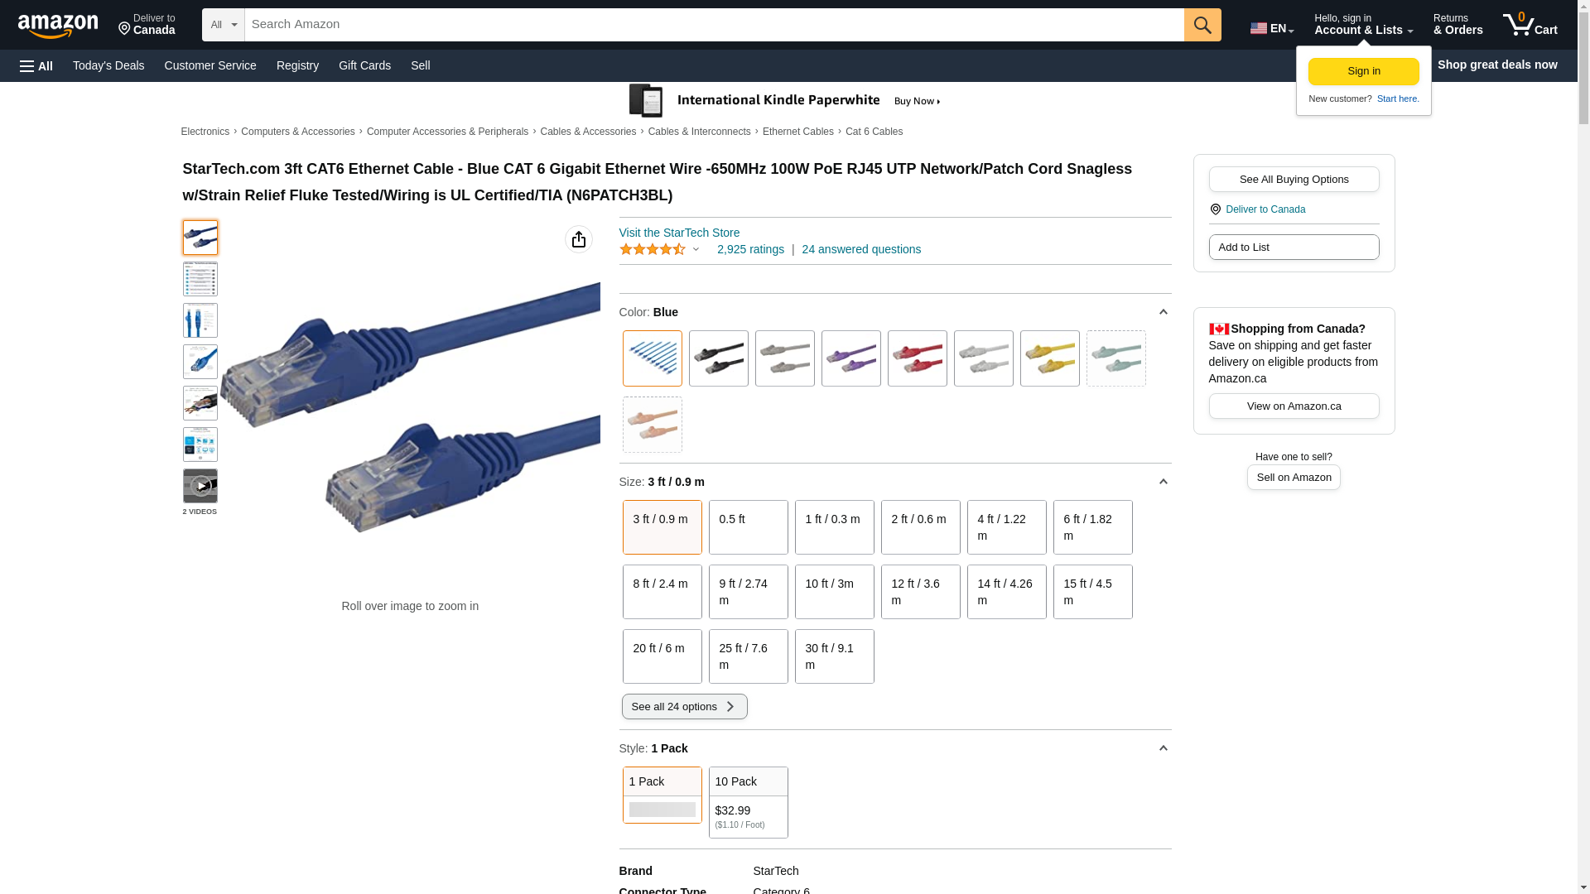Click the deliver to Canada location icon
This screenshot has height=894, width=1590.
(1215, 209)
